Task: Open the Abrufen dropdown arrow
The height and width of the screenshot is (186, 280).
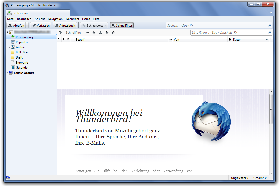Action: click(27, 26)
